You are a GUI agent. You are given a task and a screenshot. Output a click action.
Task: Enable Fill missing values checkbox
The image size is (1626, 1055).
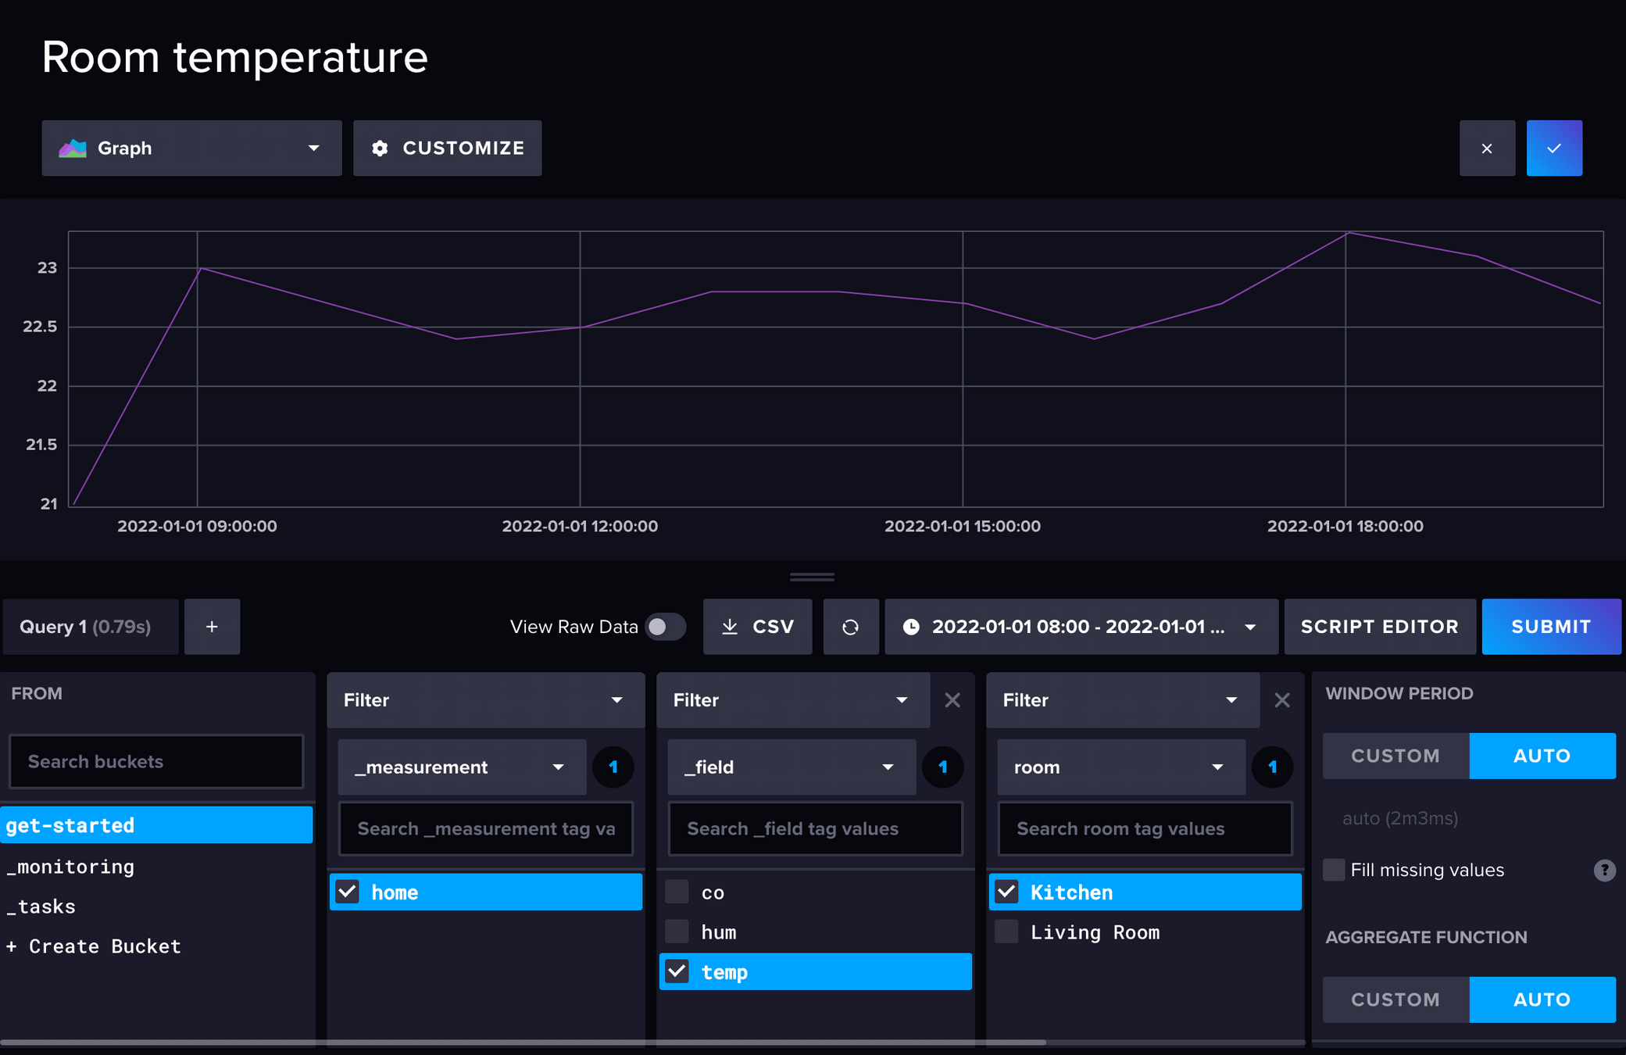tap(1334, 870)
